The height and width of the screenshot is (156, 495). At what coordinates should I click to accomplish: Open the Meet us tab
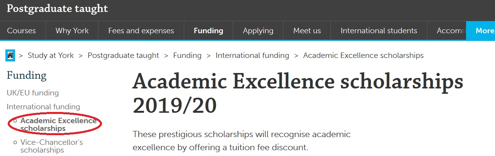[x=307, y=31]
